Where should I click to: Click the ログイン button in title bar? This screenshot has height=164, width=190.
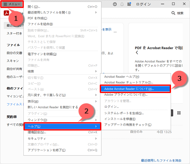(x=143, y=4)
